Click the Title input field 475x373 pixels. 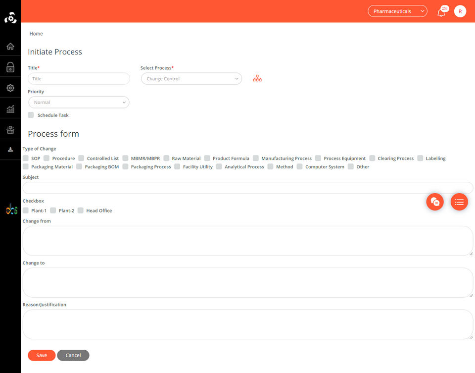[79, 79]
